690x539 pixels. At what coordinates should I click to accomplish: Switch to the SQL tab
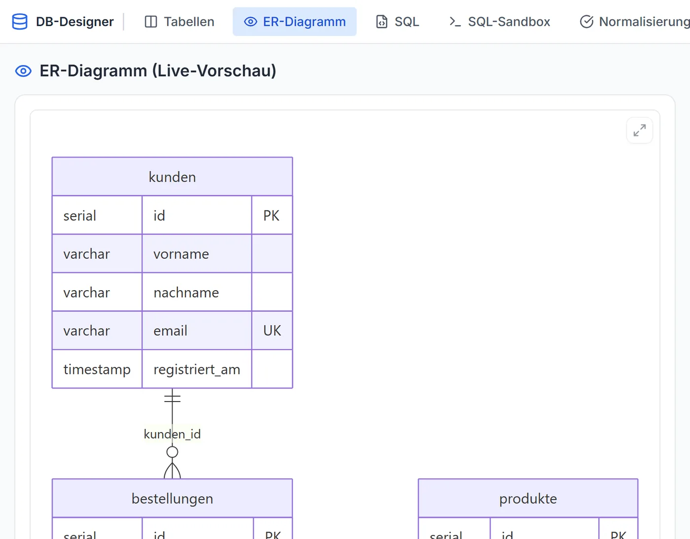click(x=397, y=22)
